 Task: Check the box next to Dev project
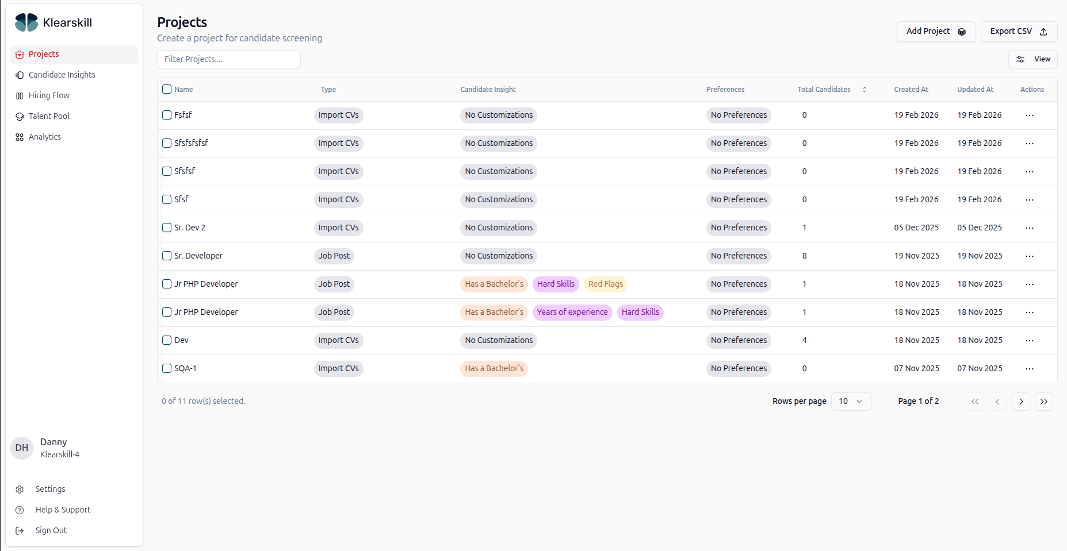[167, 340]
